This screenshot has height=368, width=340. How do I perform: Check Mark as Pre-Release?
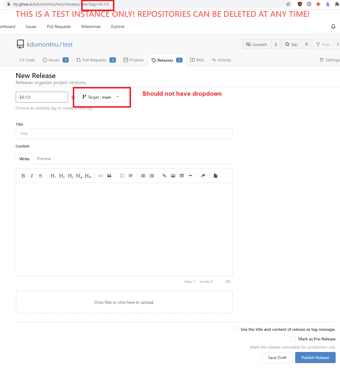[x=293, y=339]
